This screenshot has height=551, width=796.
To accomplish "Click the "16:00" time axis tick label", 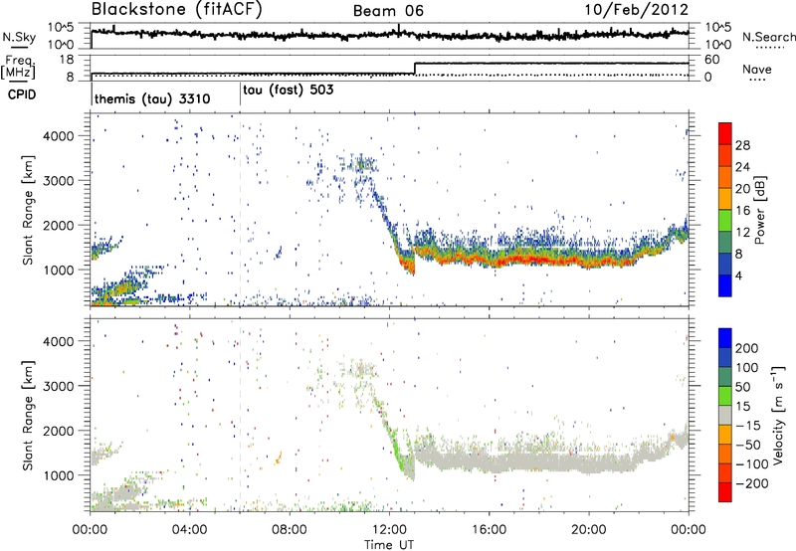I will 489,530.
